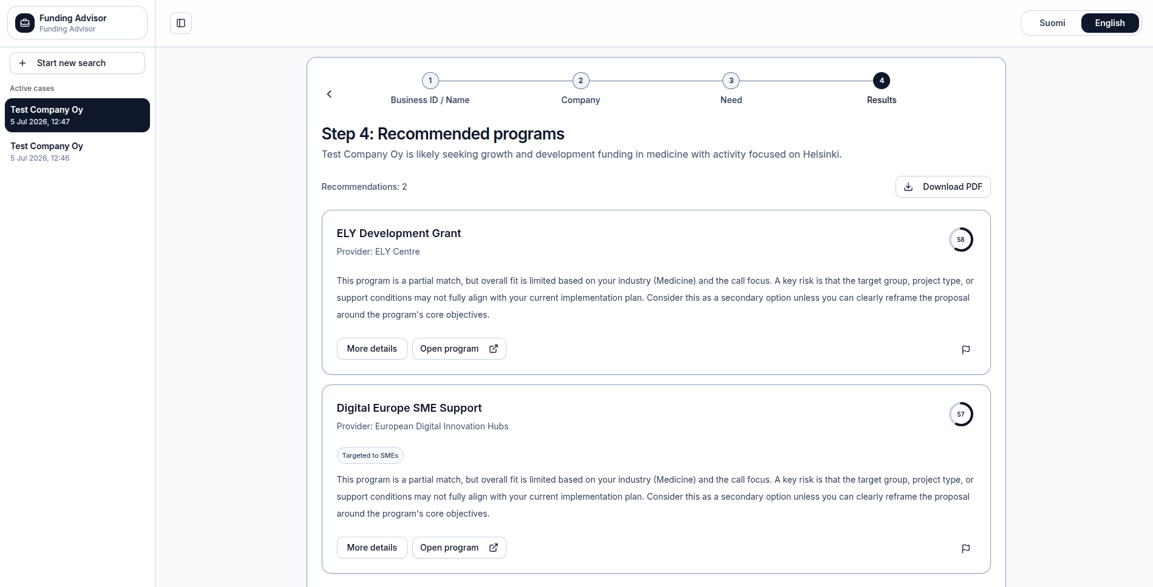Expand More details for Digital Europe SME Support
This screenshot has height=587, width=1153.
[372, 548]
